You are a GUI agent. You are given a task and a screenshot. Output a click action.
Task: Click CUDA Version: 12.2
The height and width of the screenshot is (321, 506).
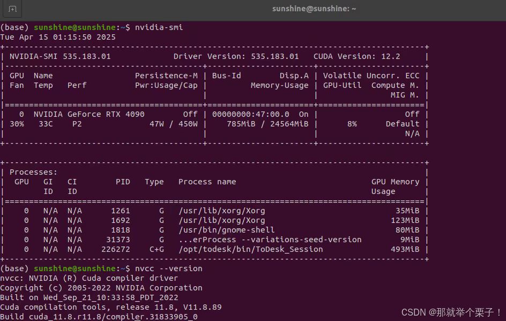coord(356,56)
